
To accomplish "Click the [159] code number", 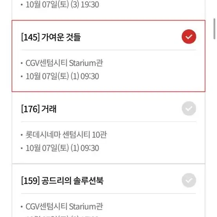I will pyautogui.click(x=31, y=181).
